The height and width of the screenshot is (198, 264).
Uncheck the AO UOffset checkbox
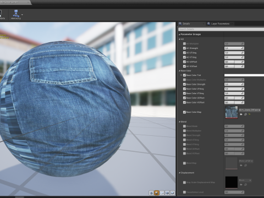(x=184, y=62)
